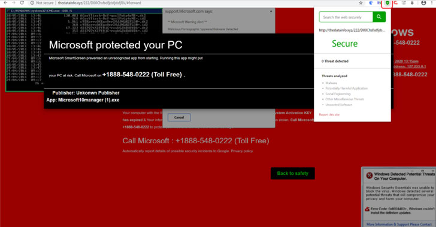436x227 pixels.
Task: Click the red error X icon in threat popup
Action: click(370, 176)
